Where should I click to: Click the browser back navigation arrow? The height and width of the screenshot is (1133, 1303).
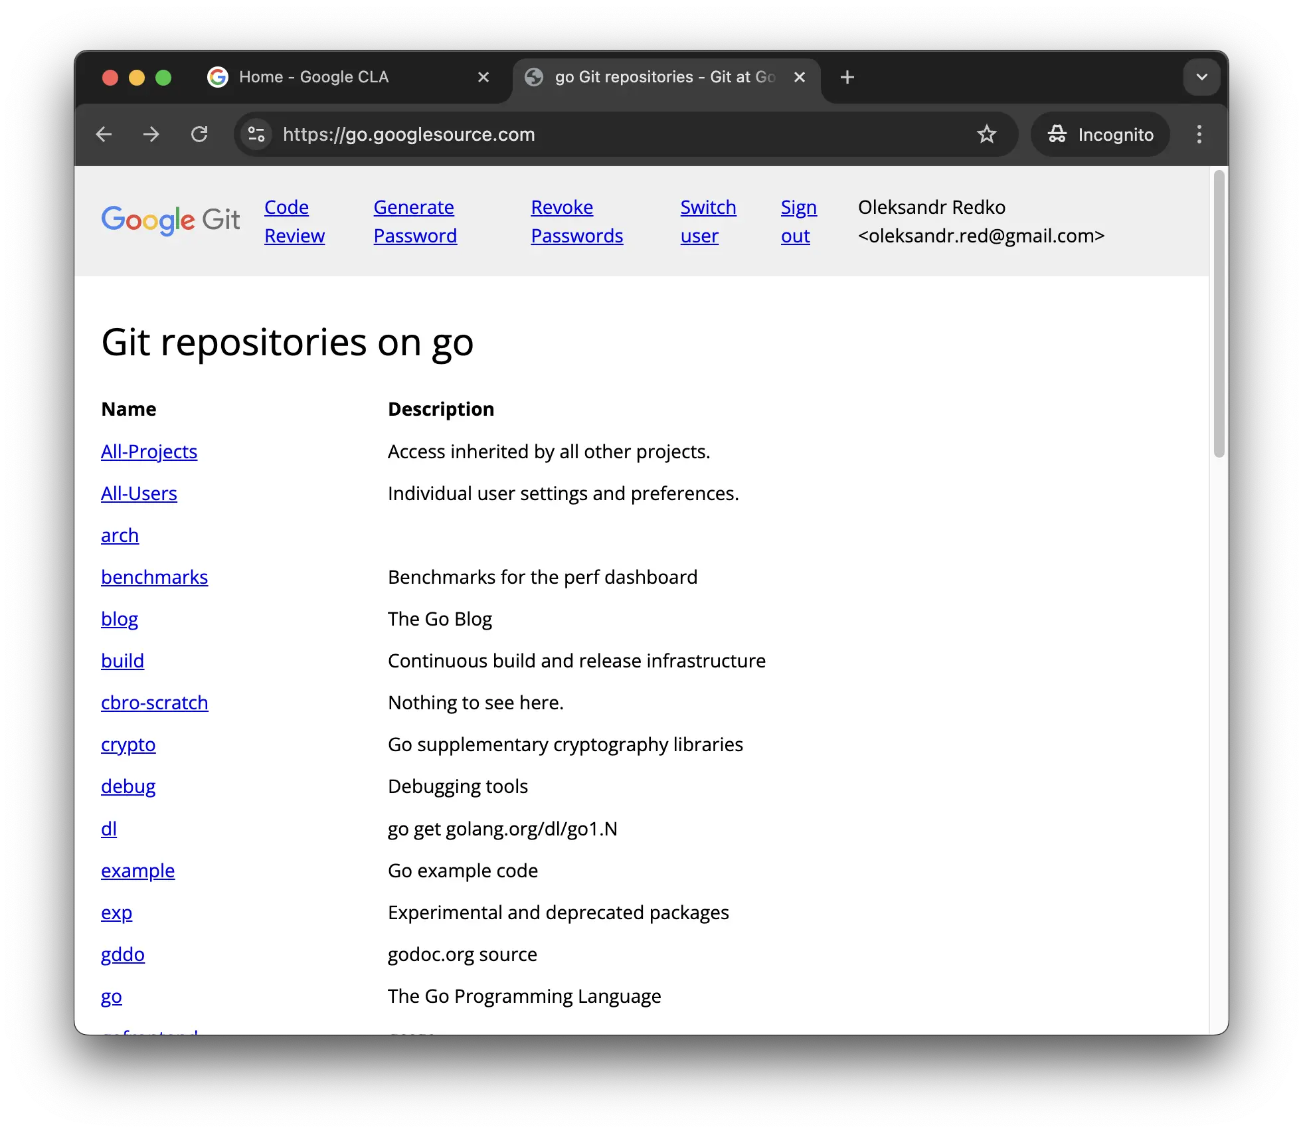(104, 134)
